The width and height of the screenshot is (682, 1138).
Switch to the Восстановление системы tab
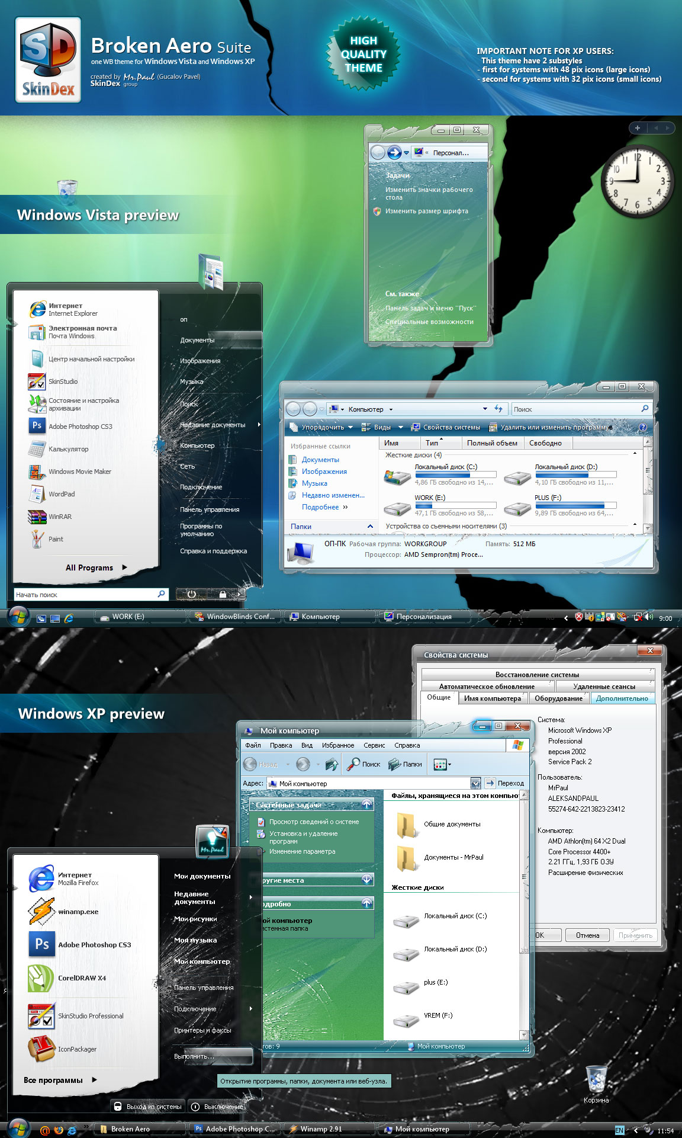(x=538, y=674)
